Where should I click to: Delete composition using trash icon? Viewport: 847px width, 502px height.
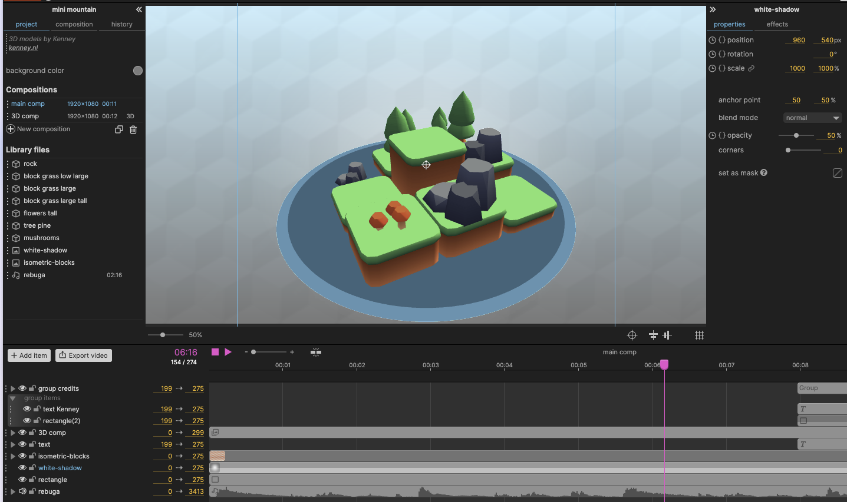(133, 129)
